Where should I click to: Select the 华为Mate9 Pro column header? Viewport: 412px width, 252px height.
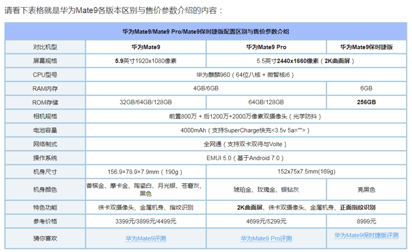(x=266, y=47)
